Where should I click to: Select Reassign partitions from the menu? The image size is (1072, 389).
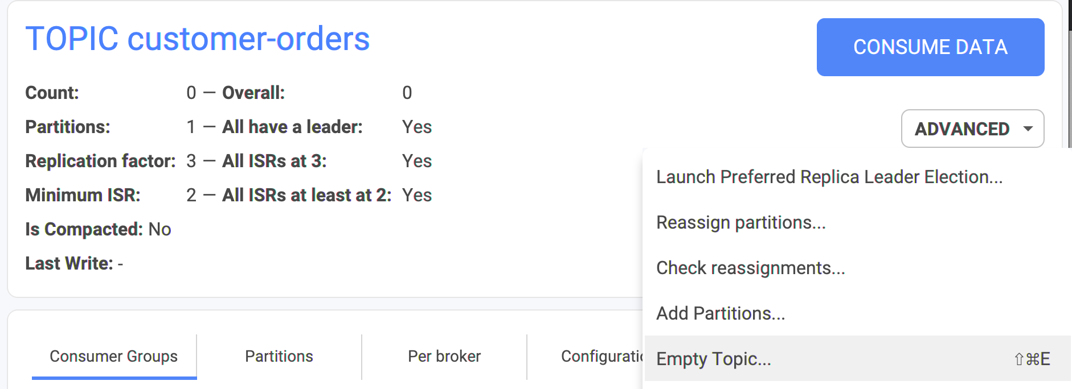pyautogui.click(x=741, y=222)
